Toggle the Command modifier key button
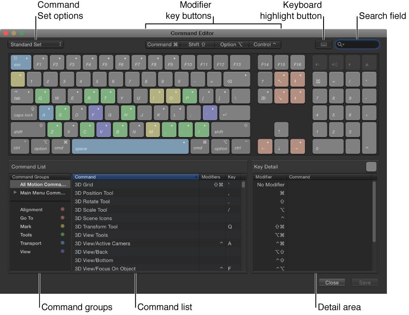The width and height of the screenshot is (409, 315). [x=162, y=44]
